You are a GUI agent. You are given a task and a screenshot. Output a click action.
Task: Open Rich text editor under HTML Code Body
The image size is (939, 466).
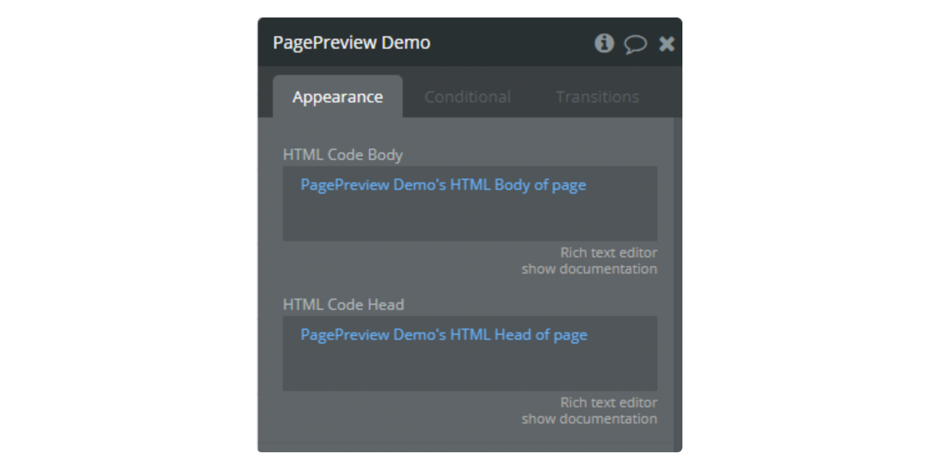point(609,253)
